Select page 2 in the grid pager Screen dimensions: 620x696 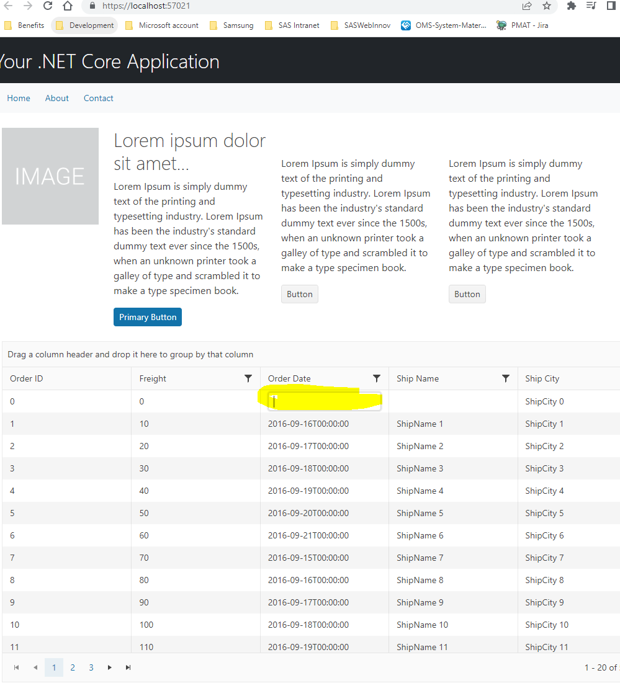pyautogui.click(x=73, y=667)
